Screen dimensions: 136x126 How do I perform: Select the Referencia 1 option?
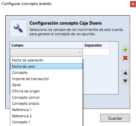coord(47,110)
